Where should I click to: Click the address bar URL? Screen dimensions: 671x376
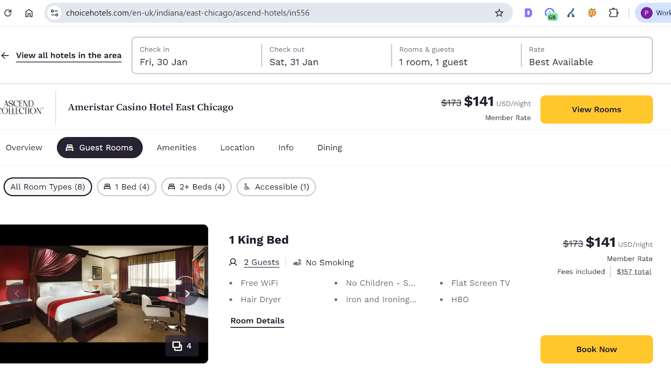click(187, 13)
